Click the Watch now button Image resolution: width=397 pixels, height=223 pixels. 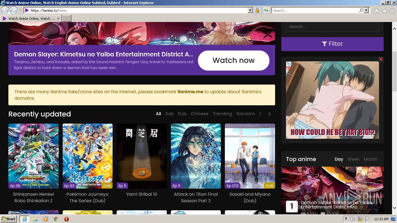tap(234, 60)
